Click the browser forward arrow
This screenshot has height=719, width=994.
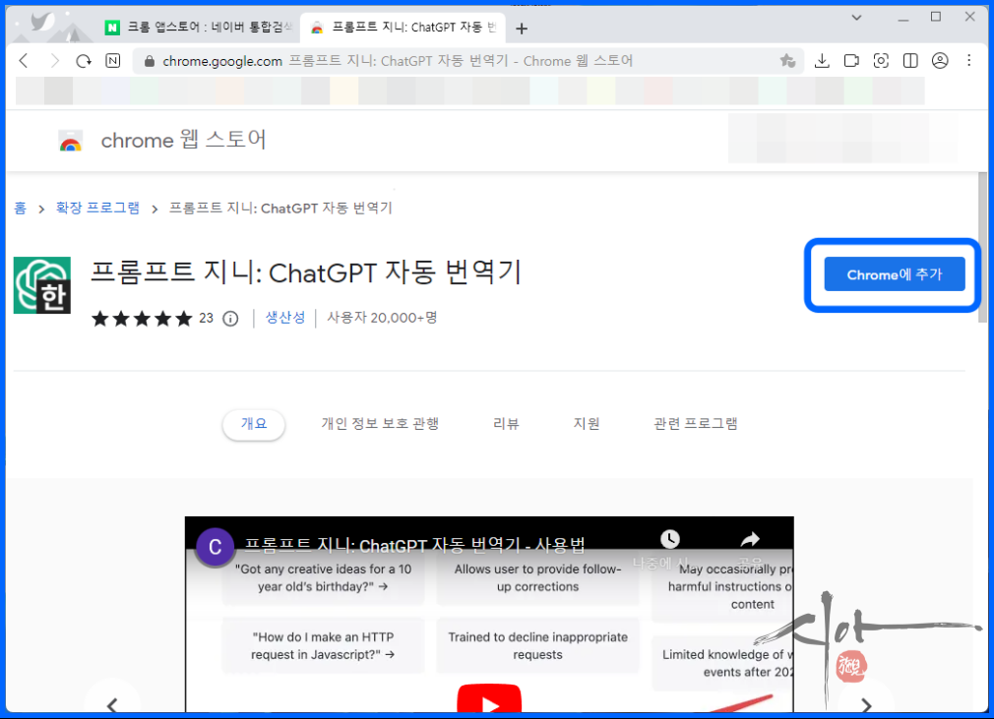point(54,61)
